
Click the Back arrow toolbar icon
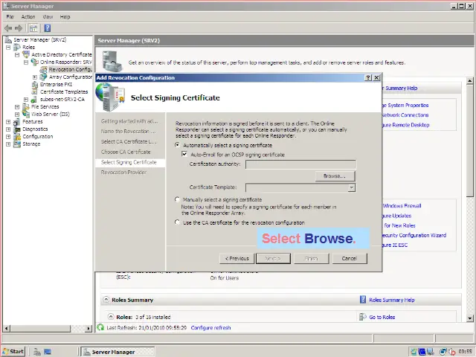(8, 28)
